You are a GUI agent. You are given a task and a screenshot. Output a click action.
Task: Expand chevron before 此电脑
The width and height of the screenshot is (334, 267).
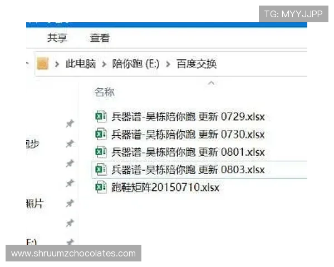(x=57, y=64)
